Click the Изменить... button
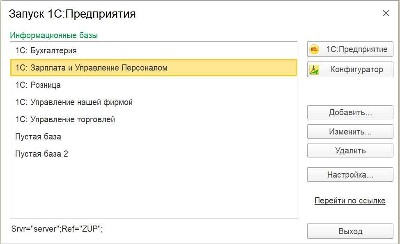The image size is (400, 244). pyautogui.click(x=350, y=131)
